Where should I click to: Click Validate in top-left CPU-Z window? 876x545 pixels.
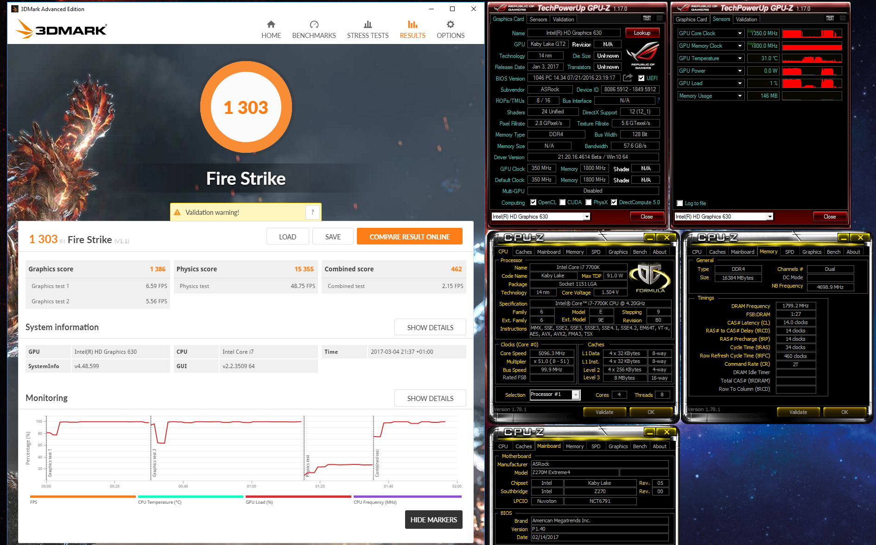click(604, 412)
